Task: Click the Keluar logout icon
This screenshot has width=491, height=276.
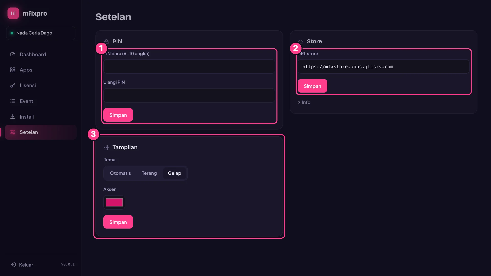Action: point(13,264)
